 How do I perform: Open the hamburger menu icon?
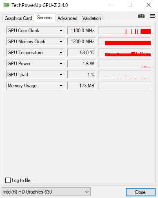coord(152,16)
